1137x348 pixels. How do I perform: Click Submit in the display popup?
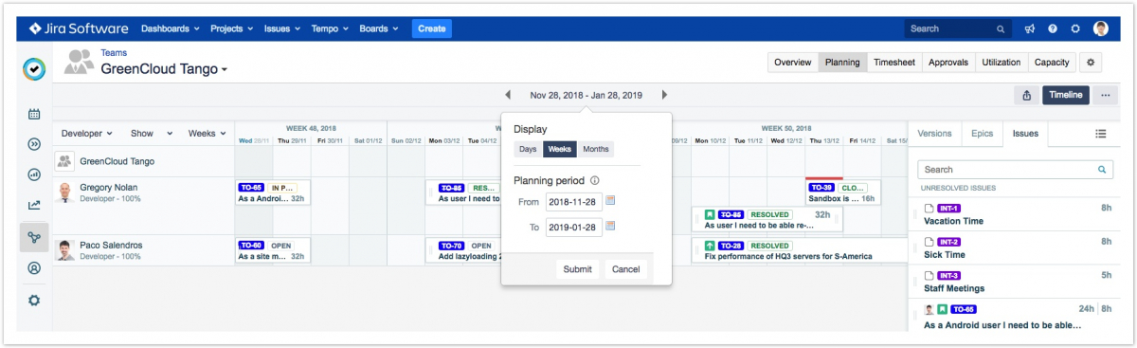(577, 269)
